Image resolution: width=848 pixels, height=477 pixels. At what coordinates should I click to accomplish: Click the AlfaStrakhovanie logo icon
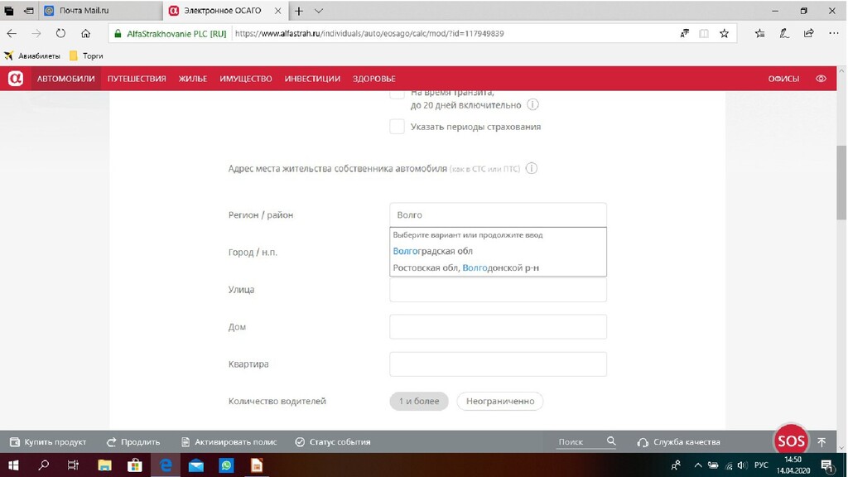coord(15,79)
